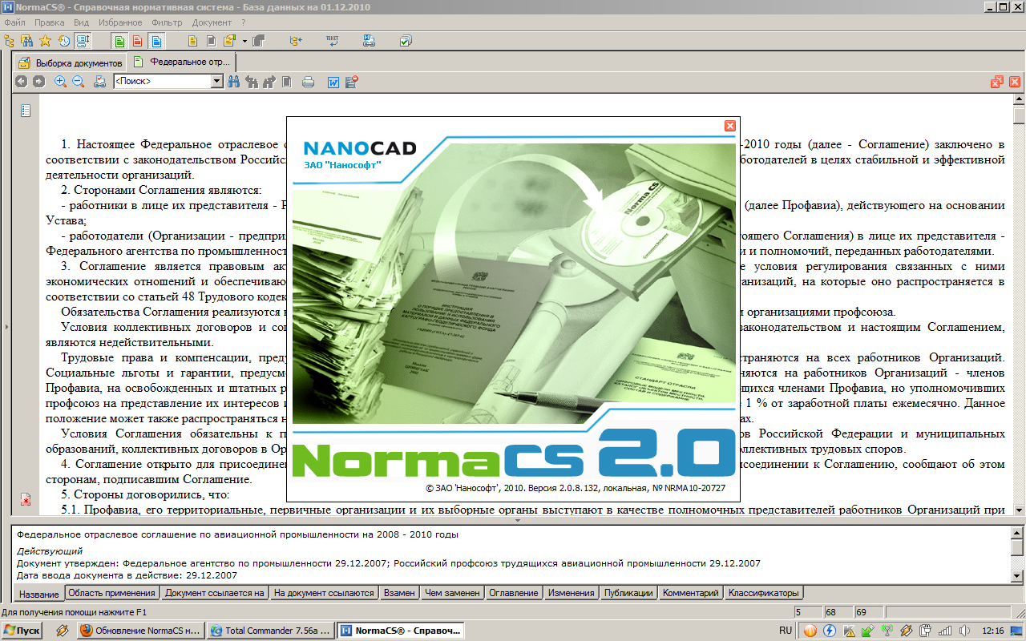Click the Пуск start button
The width and height of the screenshot is (1026, 641).
pyautogui.click(x=22, y=631)
